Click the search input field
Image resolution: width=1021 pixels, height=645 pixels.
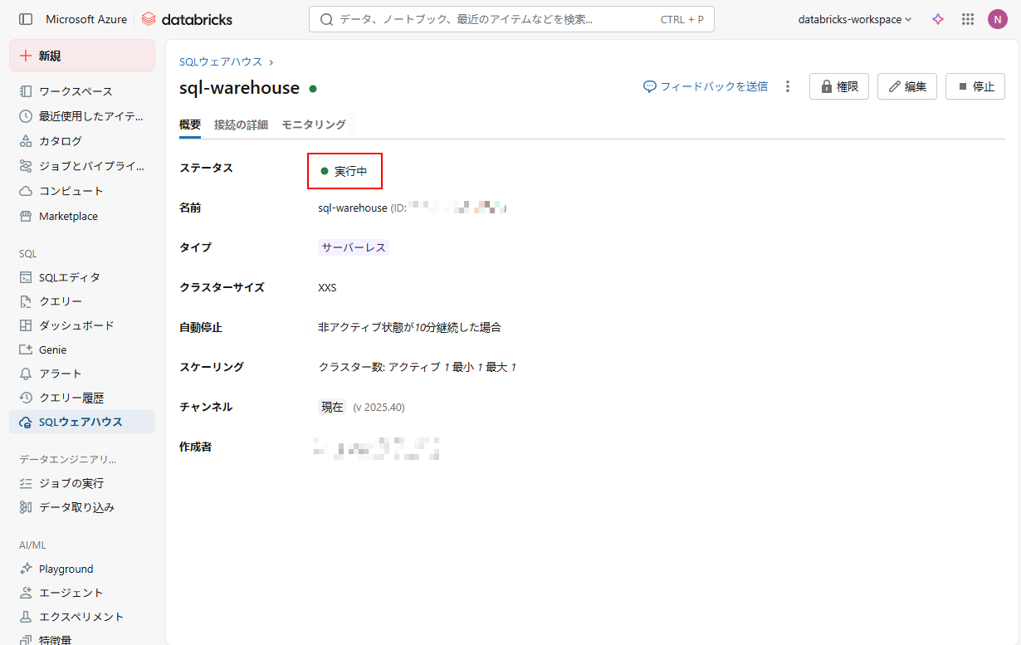point(498,19)
